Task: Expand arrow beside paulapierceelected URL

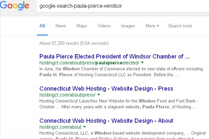Action: tap(142, 63)
